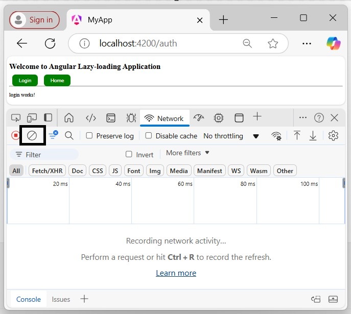This screenshot has width=351, height=314.
Task: Open network conditions wifi-gear icon
Action: 276,136
